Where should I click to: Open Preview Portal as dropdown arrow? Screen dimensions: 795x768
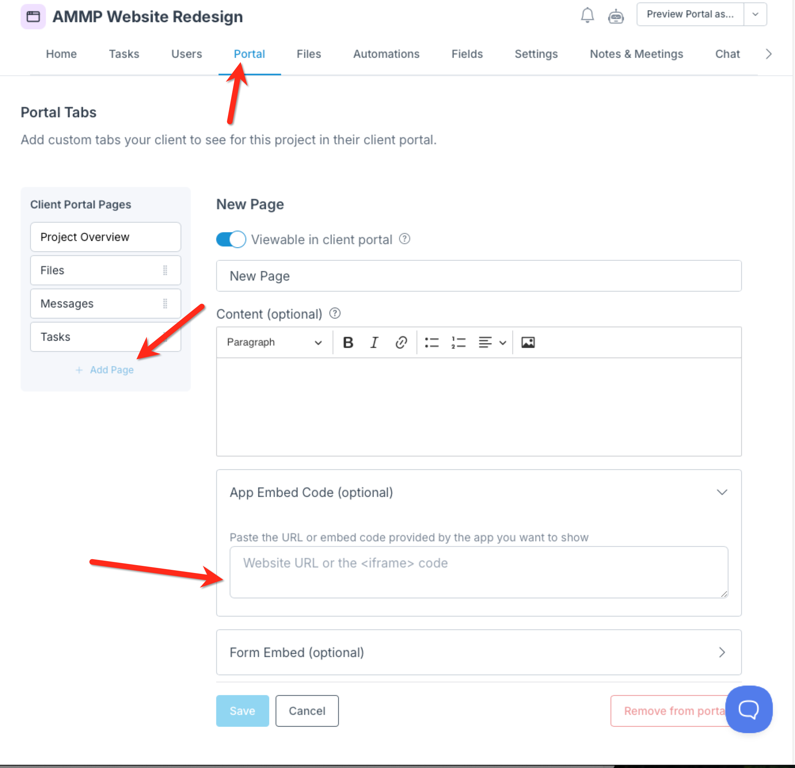755,14
